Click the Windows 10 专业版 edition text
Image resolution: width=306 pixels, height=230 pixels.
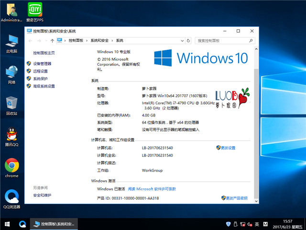click(114, 52)
